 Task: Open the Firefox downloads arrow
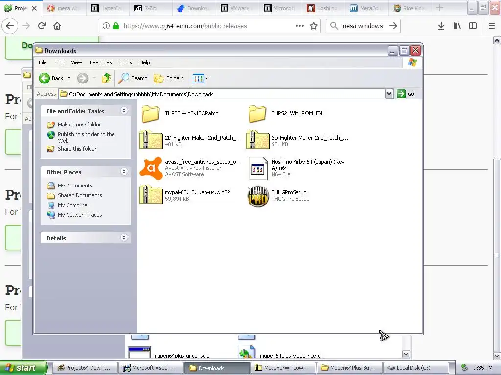[441, 26]
